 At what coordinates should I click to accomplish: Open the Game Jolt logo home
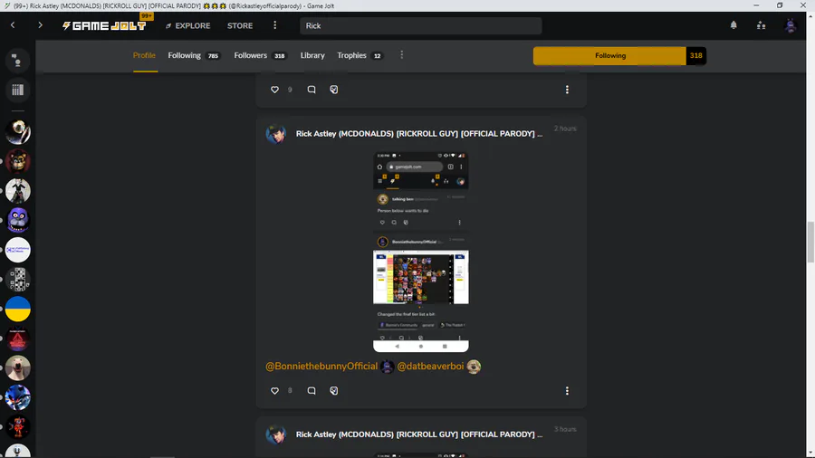(x=104, y=25)
